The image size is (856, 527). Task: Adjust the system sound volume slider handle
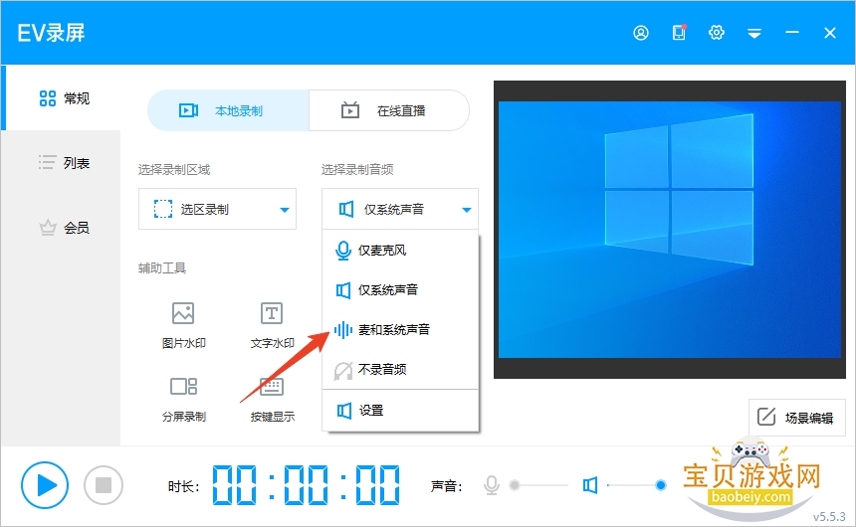point(661,485)
